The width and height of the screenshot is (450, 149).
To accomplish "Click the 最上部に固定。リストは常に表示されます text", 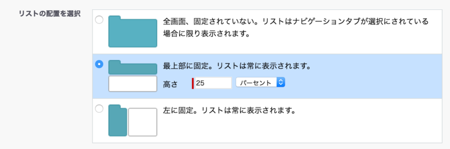I will pos(236,66).
